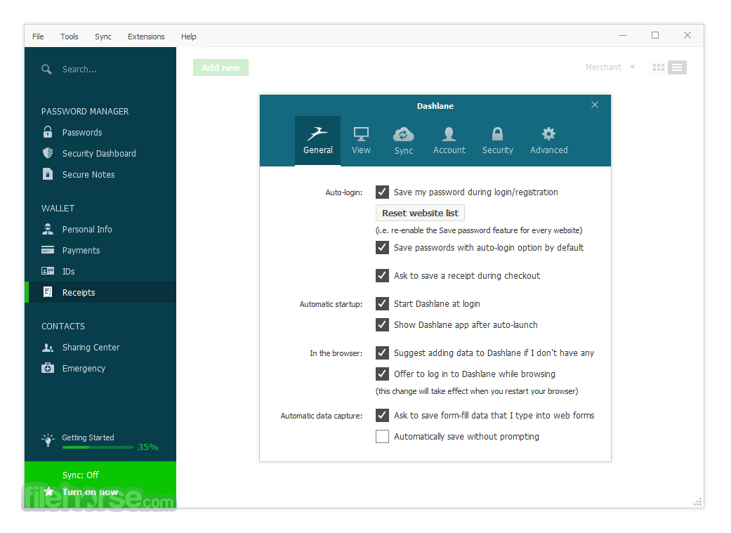Click the 35% progress value
The height and width of the screenshot is (533, 731).
click(147, 447)
